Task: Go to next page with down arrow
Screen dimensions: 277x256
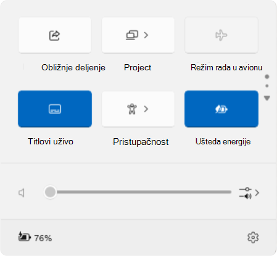Action: point(267,98)
